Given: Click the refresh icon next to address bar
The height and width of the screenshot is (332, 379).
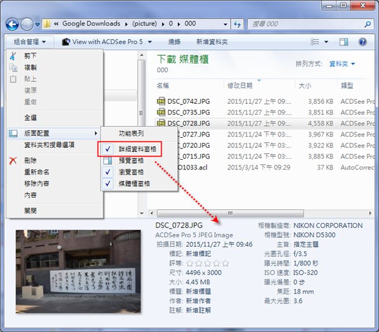Looking at the screenshot, I should point(238,24).
